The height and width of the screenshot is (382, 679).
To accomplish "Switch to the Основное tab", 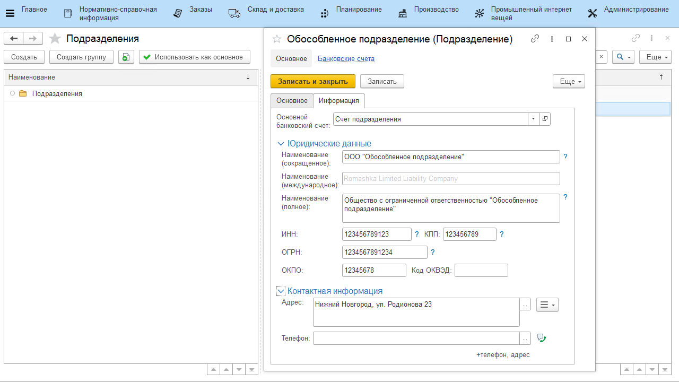I will tap(292, 101).
